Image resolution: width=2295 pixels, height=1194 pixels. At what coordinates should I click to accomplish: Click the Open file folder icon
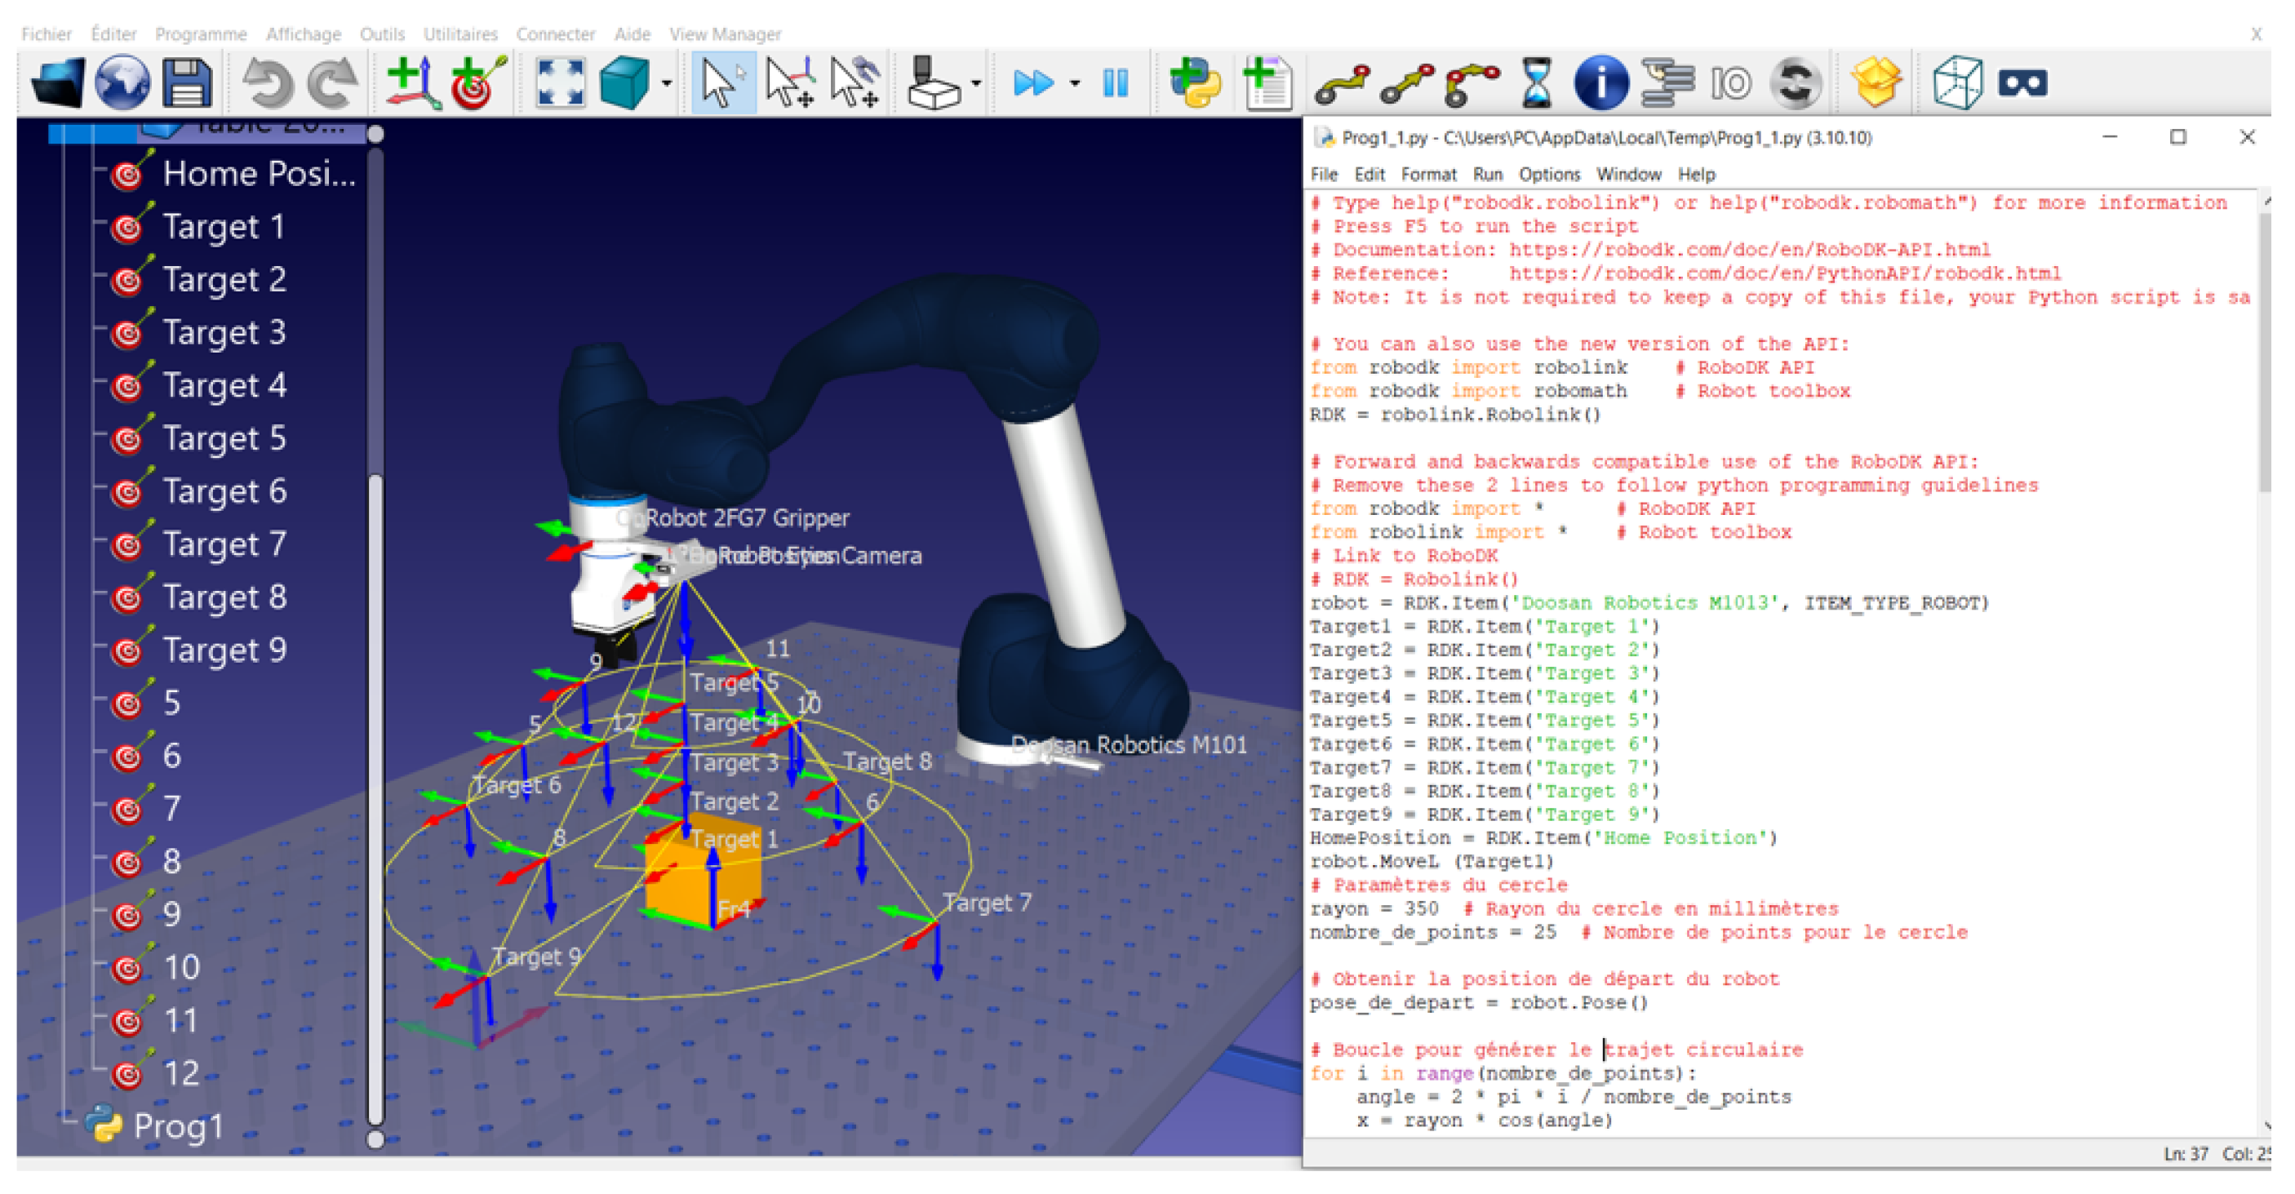[57, 83]
